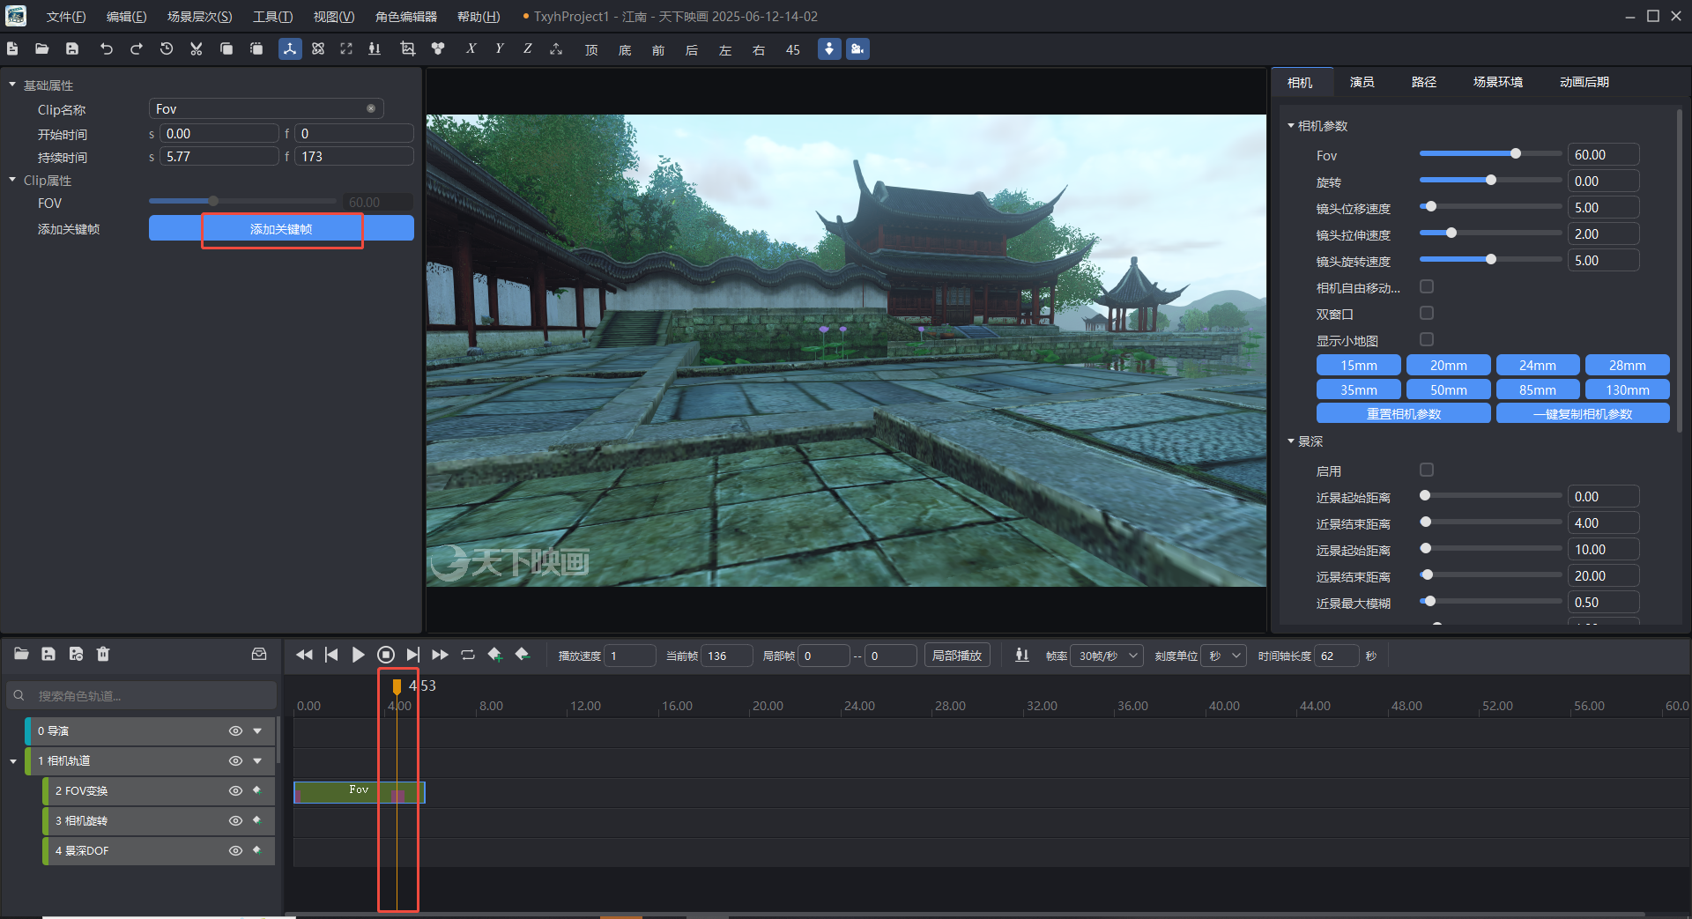Stop the timeline playback
The height and width of the screenshot is (919, 1692).
pyautogui.click(x=386, y=655)
